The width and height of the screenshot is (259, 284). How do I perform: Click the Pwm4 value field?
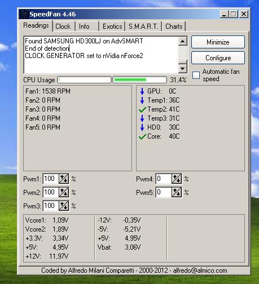164,179
